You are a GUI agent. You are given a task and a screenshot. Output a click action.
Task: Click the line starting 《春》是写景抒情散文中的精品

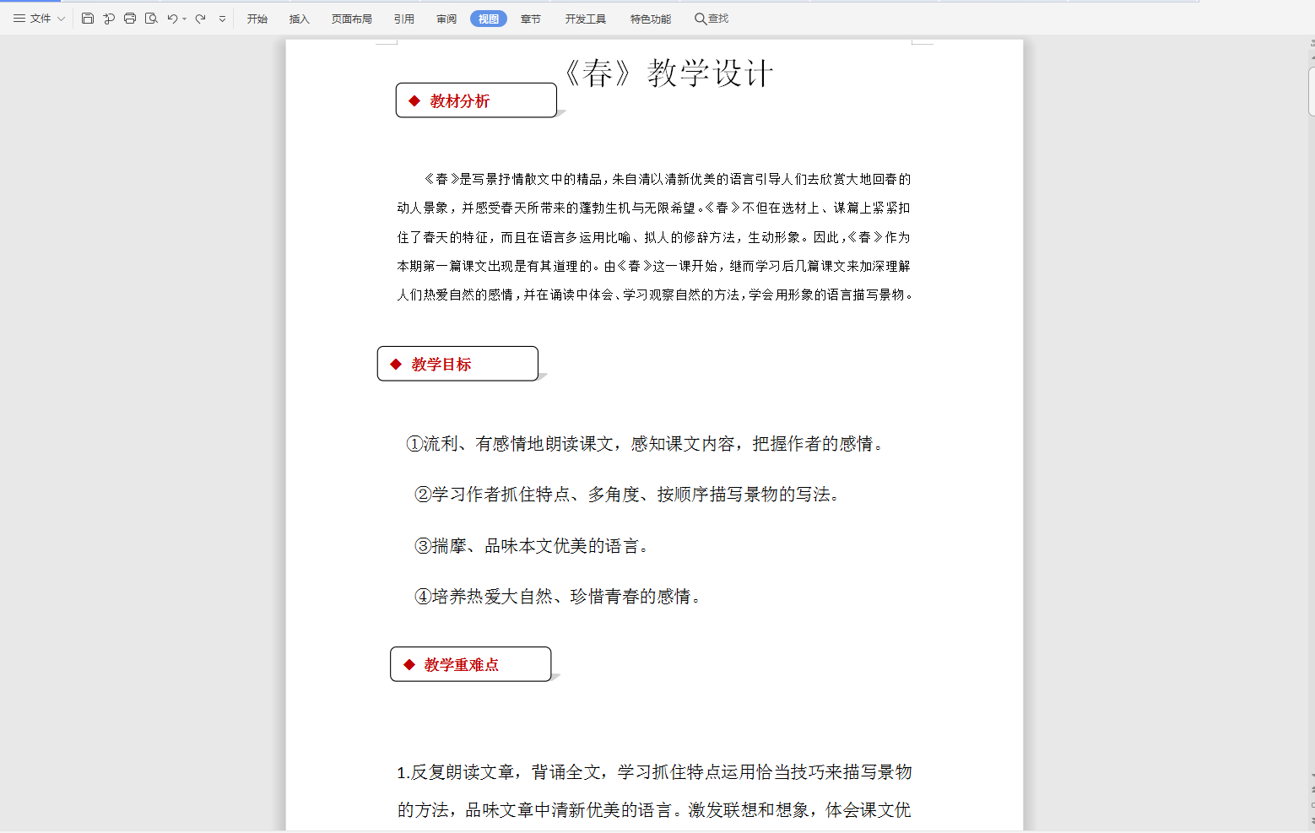pos(667,179)
